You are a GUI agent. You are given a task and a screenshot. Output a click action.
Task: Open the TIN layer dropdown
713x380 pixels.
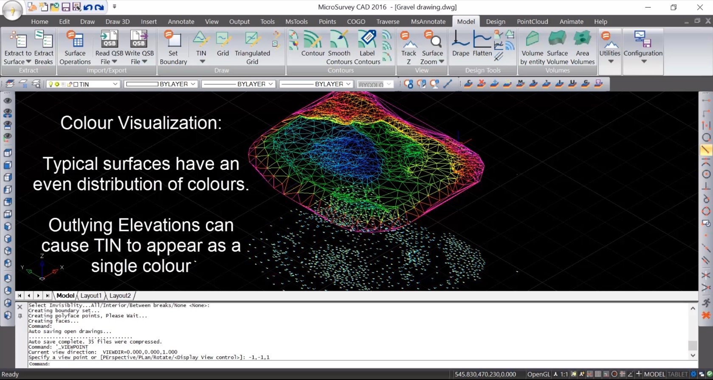(82, 84)
